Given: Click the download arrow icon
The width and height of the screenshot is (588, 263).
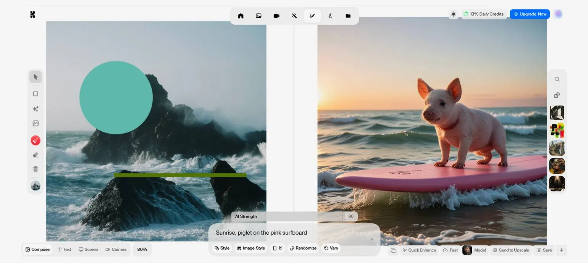Looking at the screenshot, I should point(561,250).
